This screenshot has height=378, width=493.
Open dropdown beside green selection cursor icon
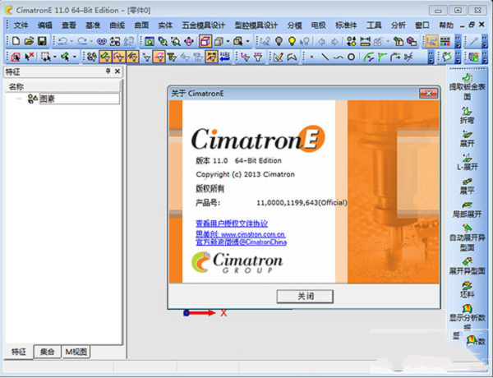75,57
